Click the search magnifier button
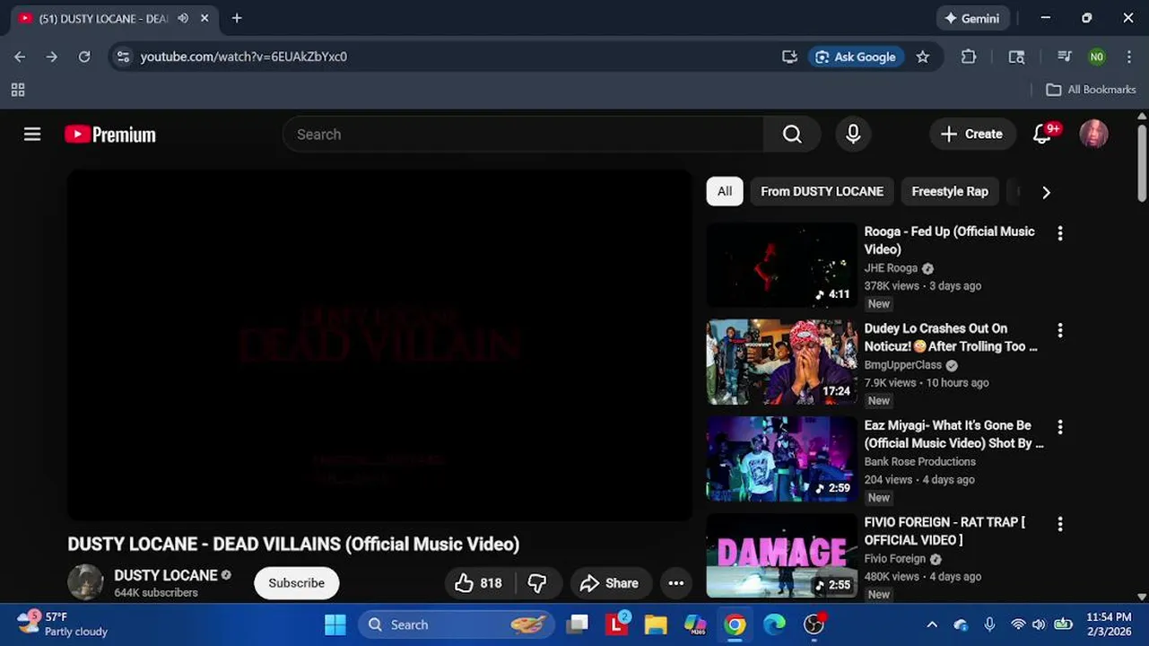The width and height of the screenshot is (1149, 646). point(792,135)
